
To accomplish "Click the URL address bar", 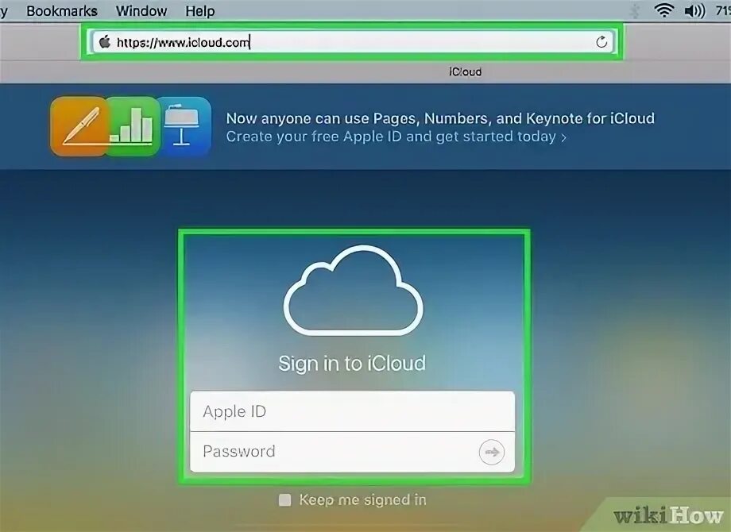I will point(353,42).
